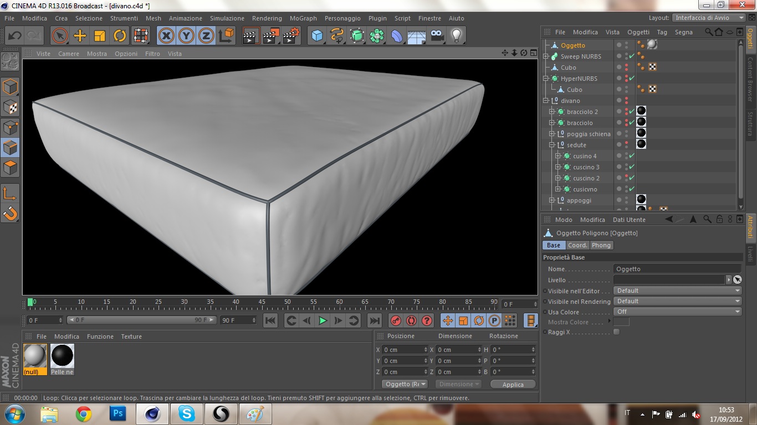Image resolution: width=757 pixels, height=425 pixels.
Task: Add a Cube primitive object
Action: coord(317,36)
